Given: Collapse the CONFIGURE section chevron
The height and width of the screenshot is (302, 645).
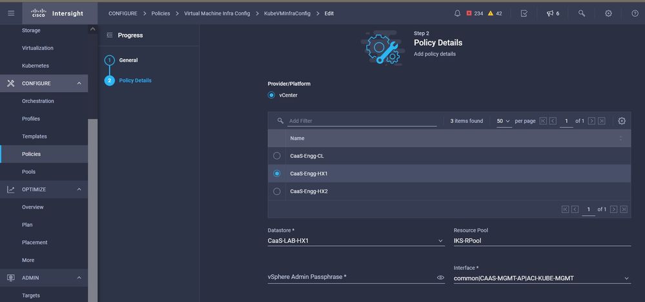Looking at the screenshot, I should [x=79, y=83].
